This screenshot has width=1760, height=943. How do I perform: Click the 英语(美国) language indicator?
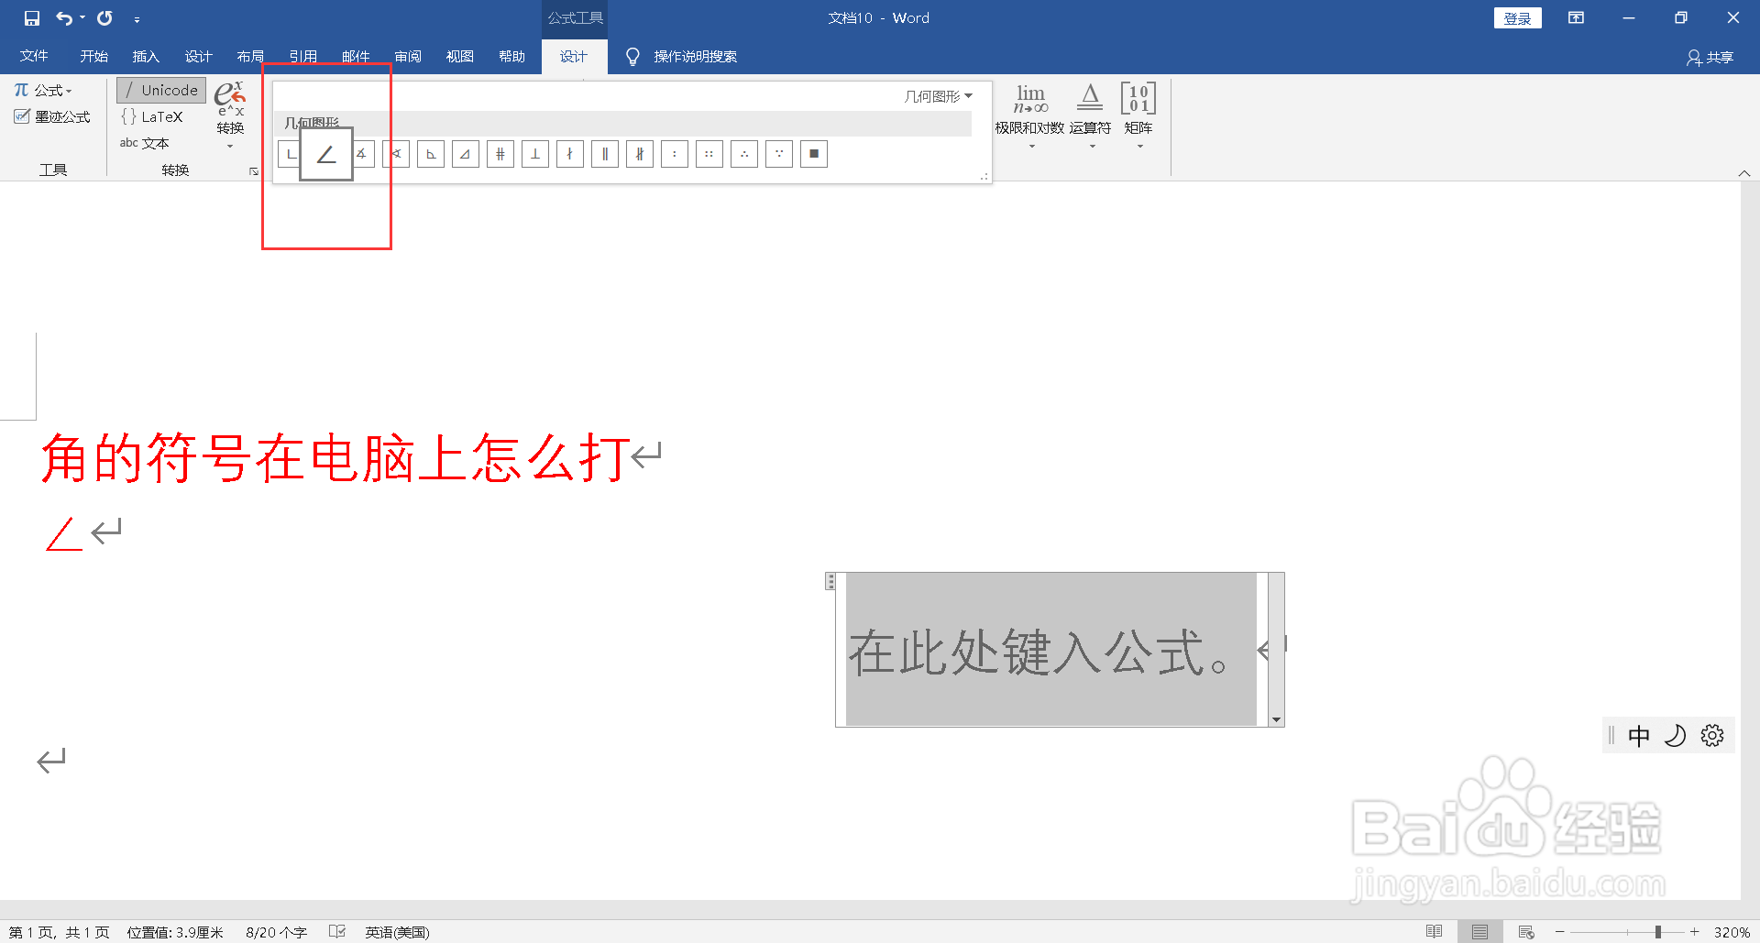click(397, 932)
